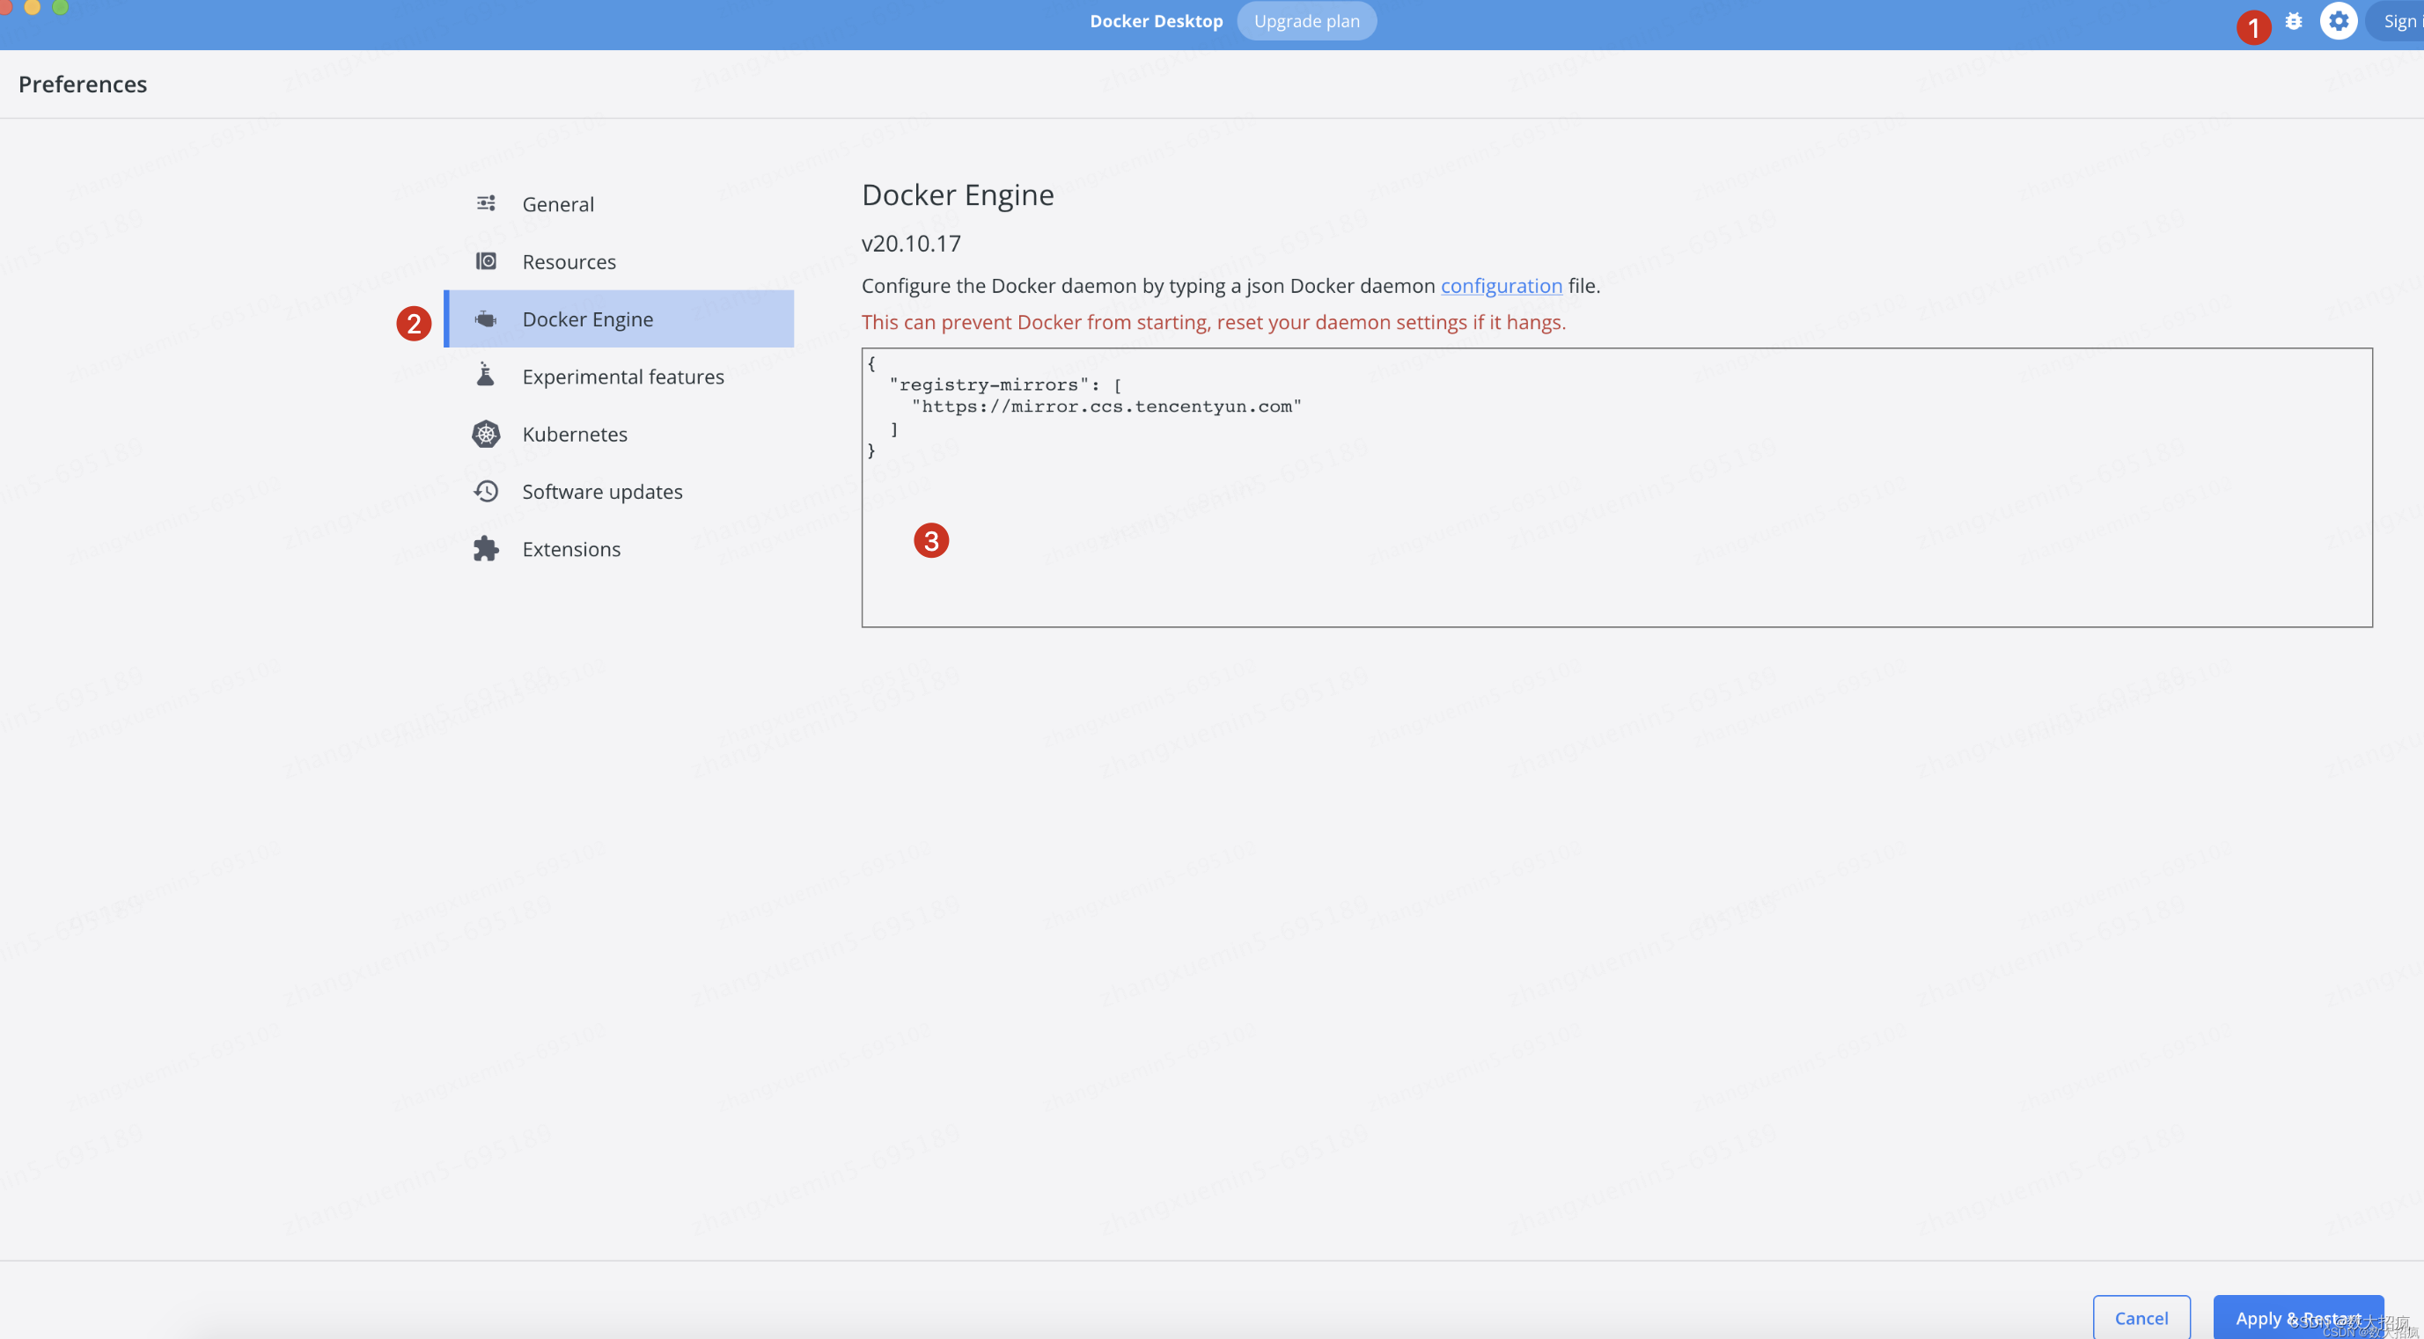Viewport: 2424px width, 1339px height.
Task: Click inside the daemon JSON editor
Action: click(1616, 527)
